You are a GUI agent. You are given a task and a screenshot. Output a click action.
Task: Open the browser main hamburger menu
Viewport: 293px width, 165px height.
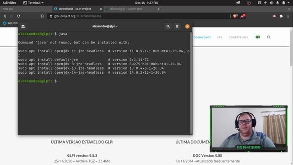(288, 16)
